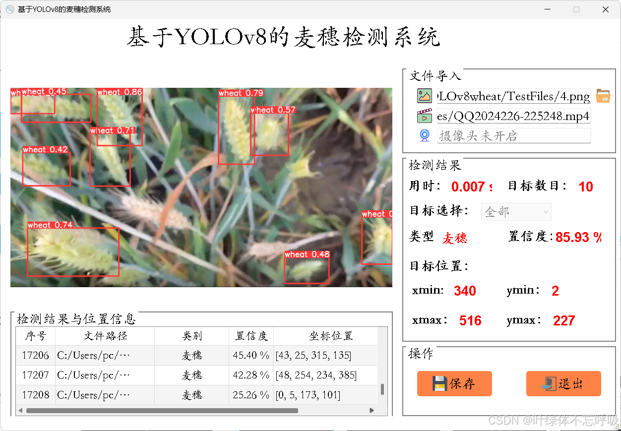Click the 保存 save button
The width and height of the screenshot is (621, 431).
pos(454,383)
